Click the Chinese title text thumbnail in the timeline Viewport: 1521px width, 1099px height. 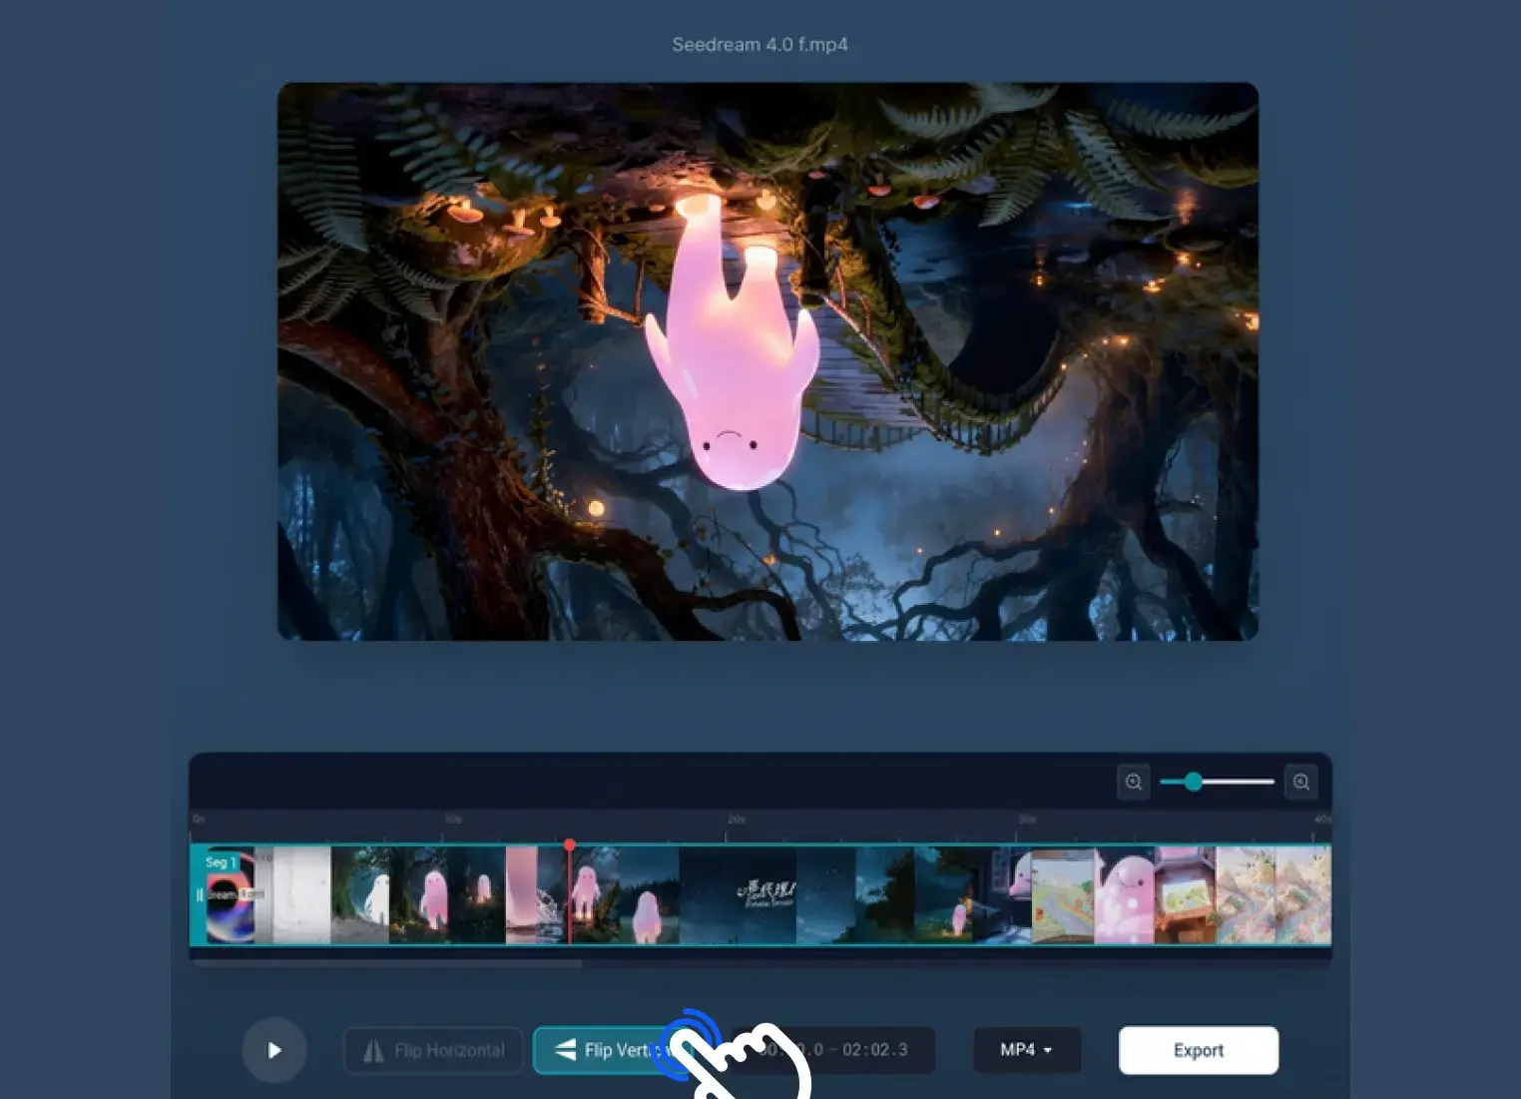pos(766,894)
